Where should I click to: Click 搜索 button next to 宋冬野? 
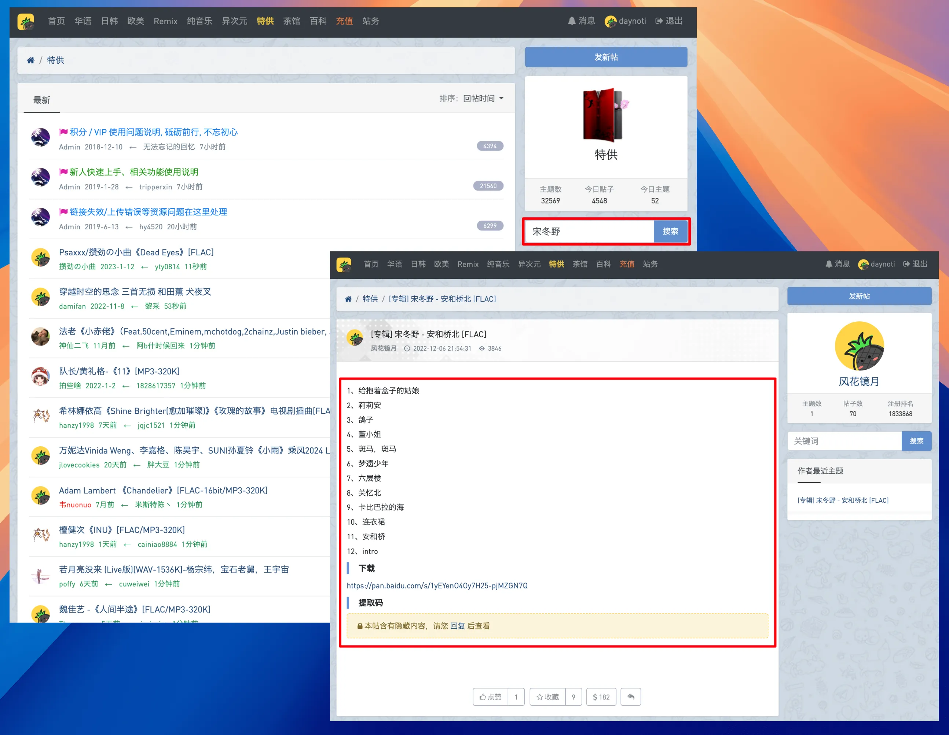(670, 232)
